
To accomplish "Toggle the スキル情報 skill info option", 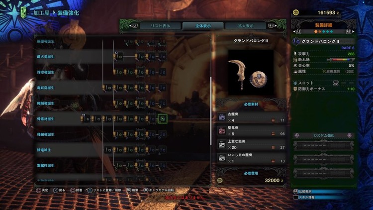I will pyautogui.click(x=304, y=197).
